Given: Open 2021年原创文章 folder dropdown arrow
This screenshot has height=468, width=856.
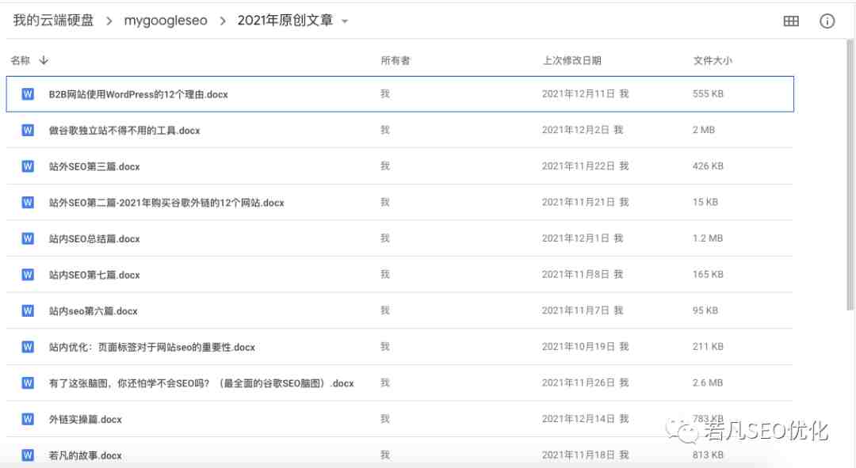Looking at the screenshot, I should (345, 21).
